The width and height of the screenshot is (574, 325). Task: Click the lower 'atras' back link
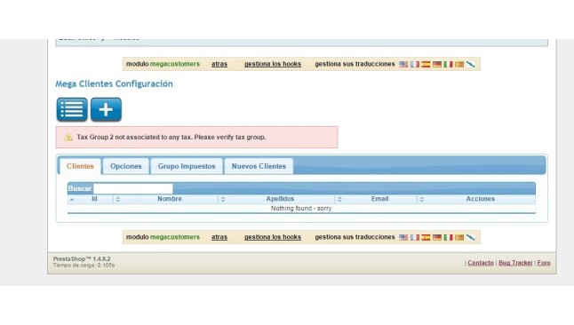(x=219, y=237)
